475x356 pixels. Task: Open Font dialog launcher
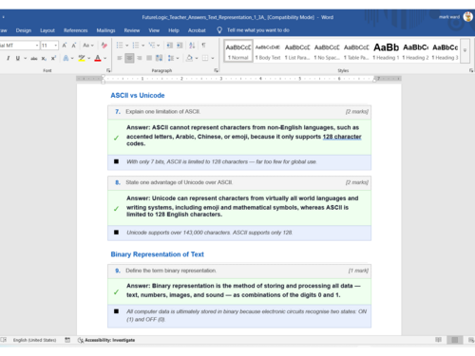(x=108, y=70)
